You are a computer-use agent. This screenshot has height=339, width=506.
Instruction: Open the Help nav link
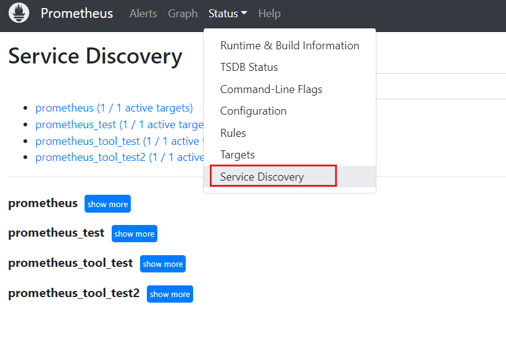[270, 14]
